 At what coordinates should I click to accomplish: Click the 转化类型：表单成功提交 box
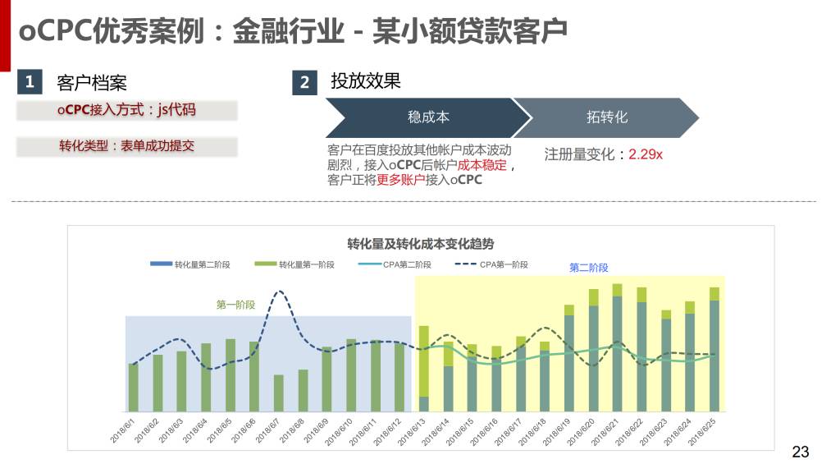pos(126,146)
